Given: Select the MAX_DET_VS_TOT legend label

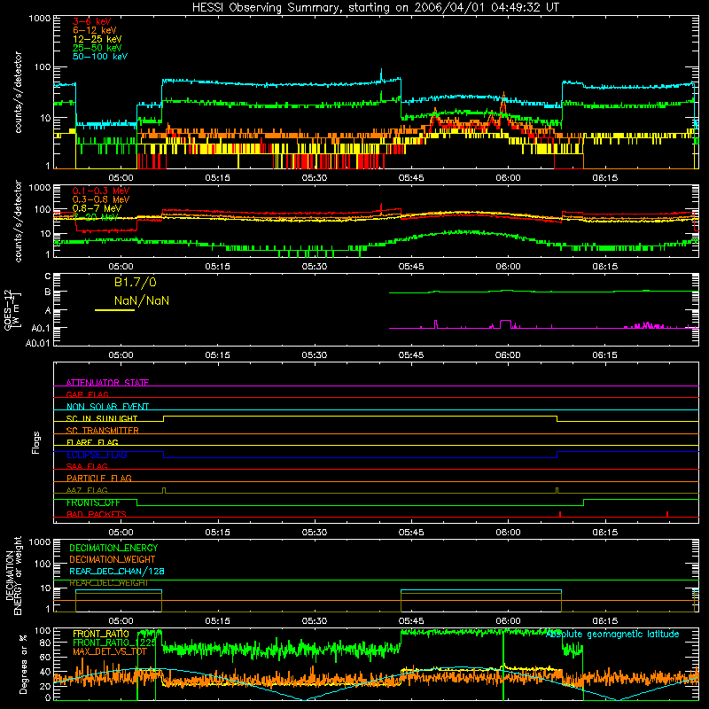Looking at the screenshot, I should point(109,651).
